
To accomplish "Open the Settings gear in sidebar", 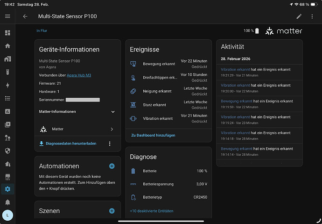I will pos(7,189).
